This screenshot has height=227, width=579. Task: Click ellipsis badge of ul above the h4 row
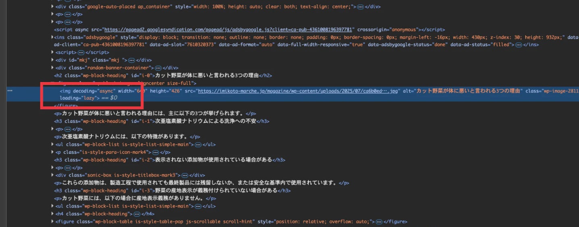pos(198,206)
